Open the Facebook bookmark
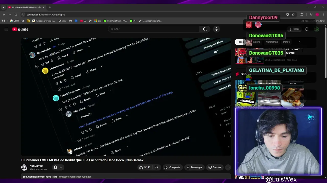 click(76, 21)
